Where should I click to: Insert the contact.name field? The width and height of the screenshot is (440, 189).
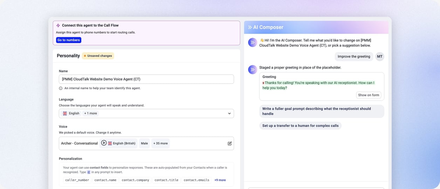click(105, 180)
